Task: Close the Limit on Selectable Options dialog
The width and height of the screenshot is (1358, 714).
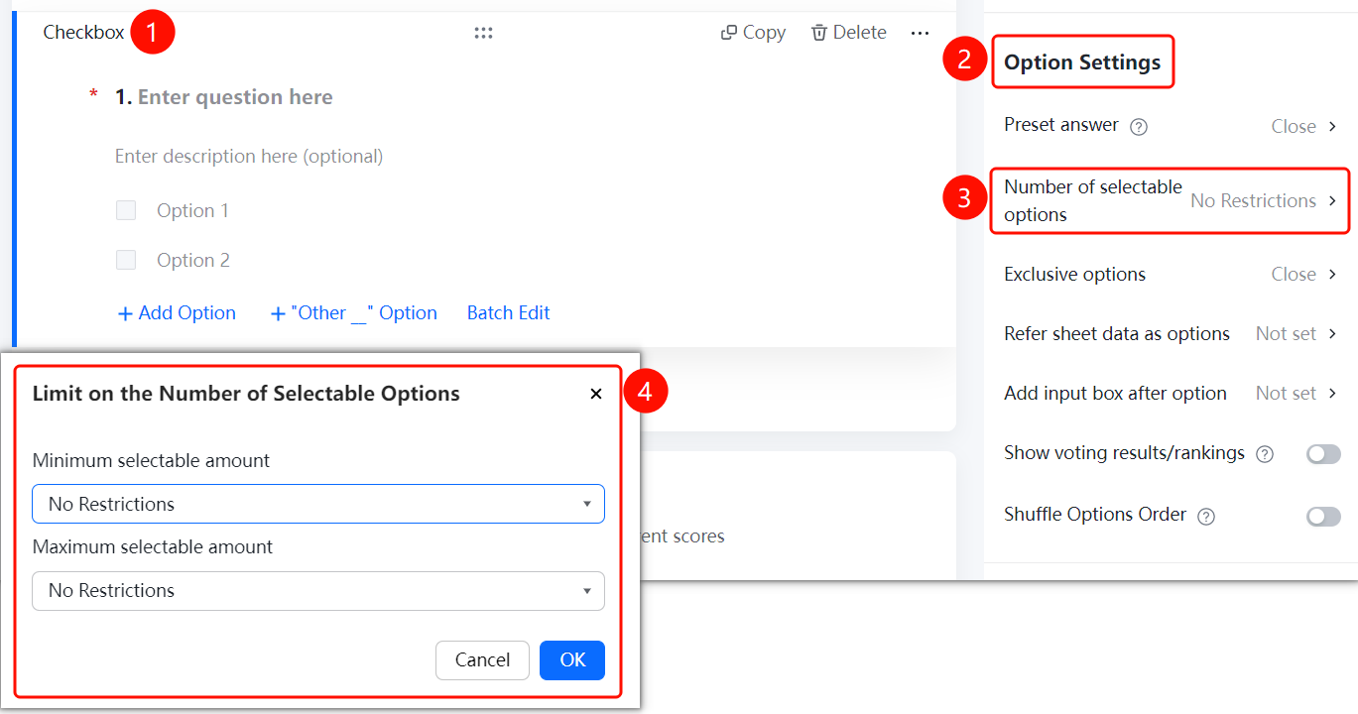Action: click(596, 394)
